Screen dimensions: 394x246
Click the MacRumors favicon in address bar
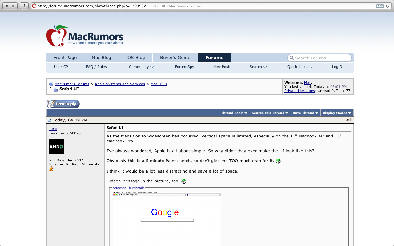click(34, 6)
